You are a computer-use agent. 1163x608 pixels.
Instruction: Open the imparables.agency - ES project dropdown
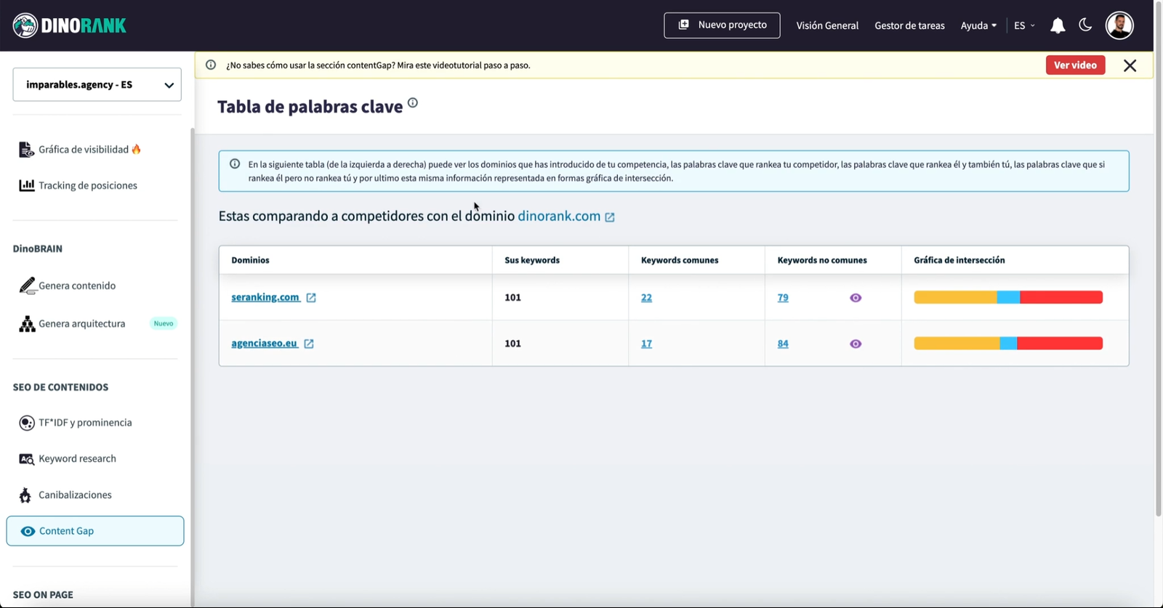coord(97,85)
